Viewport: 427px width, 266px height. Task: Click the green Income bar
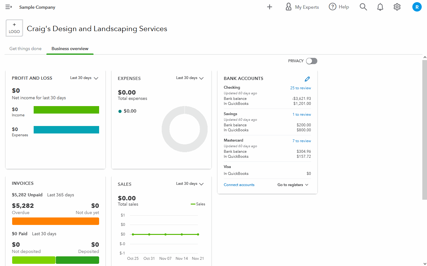pos(66,110)
